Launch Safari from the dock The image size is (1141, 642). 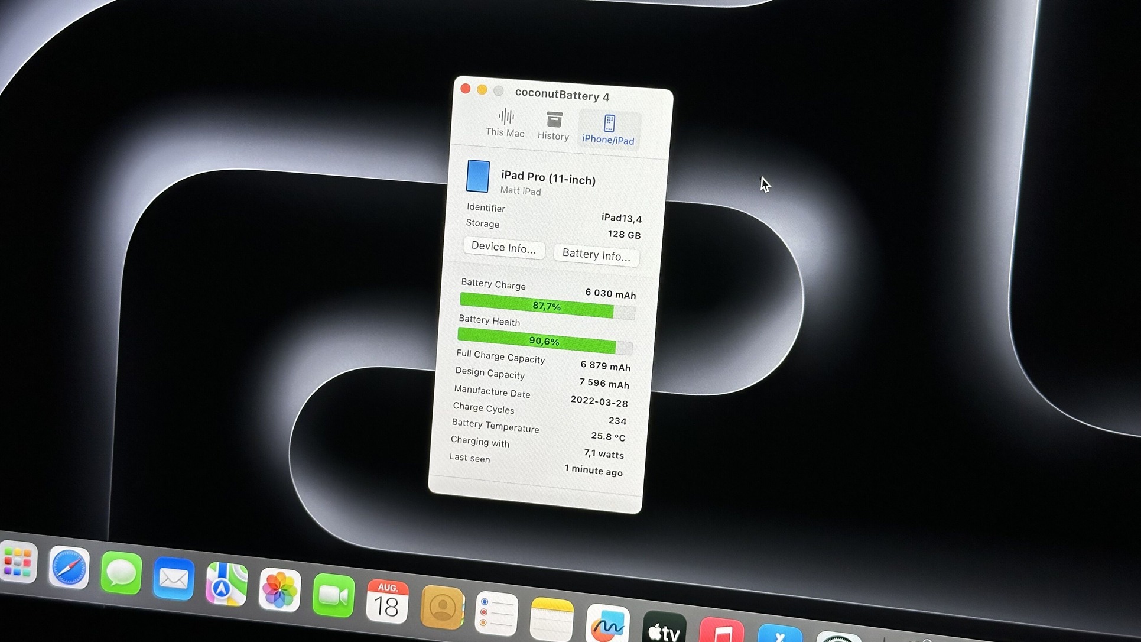coord(69,568)
